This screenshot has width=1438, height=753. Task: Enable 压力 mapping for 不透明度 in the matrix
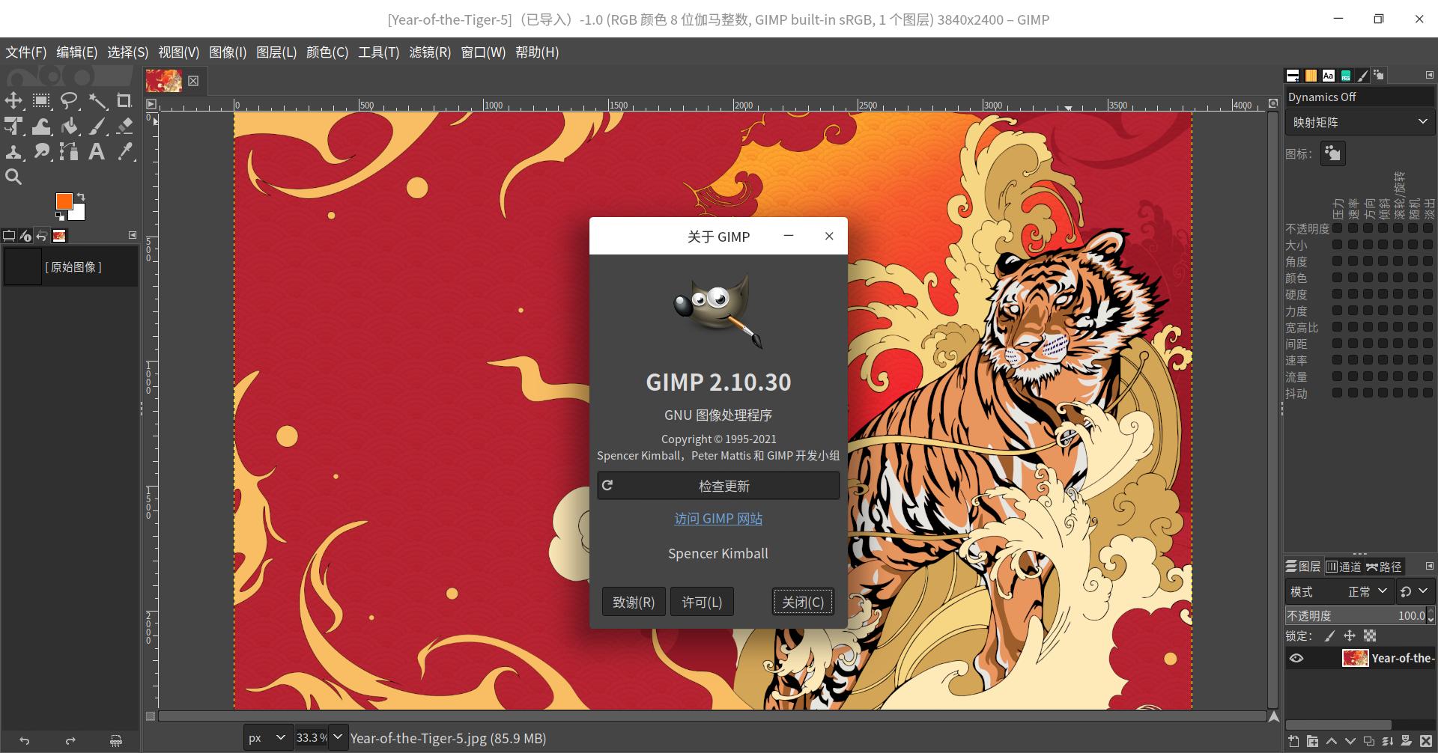(1338, 228)
